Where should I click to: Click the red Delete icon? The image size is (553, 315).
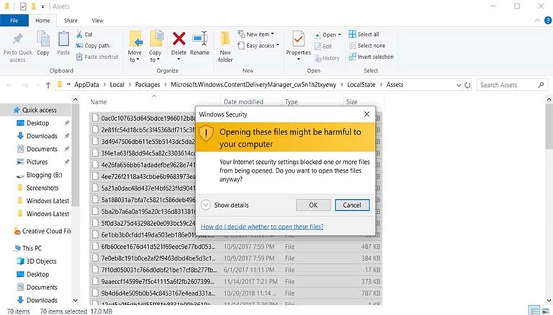point(179,38)
